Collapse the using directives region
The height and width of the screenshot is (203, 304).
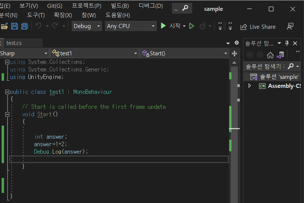pos(7,62)
